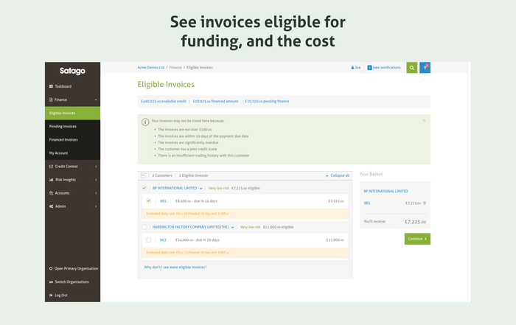Open invoice 985 link in Your Basket
The image size is (516, 325).
click(x=367, y=203)
